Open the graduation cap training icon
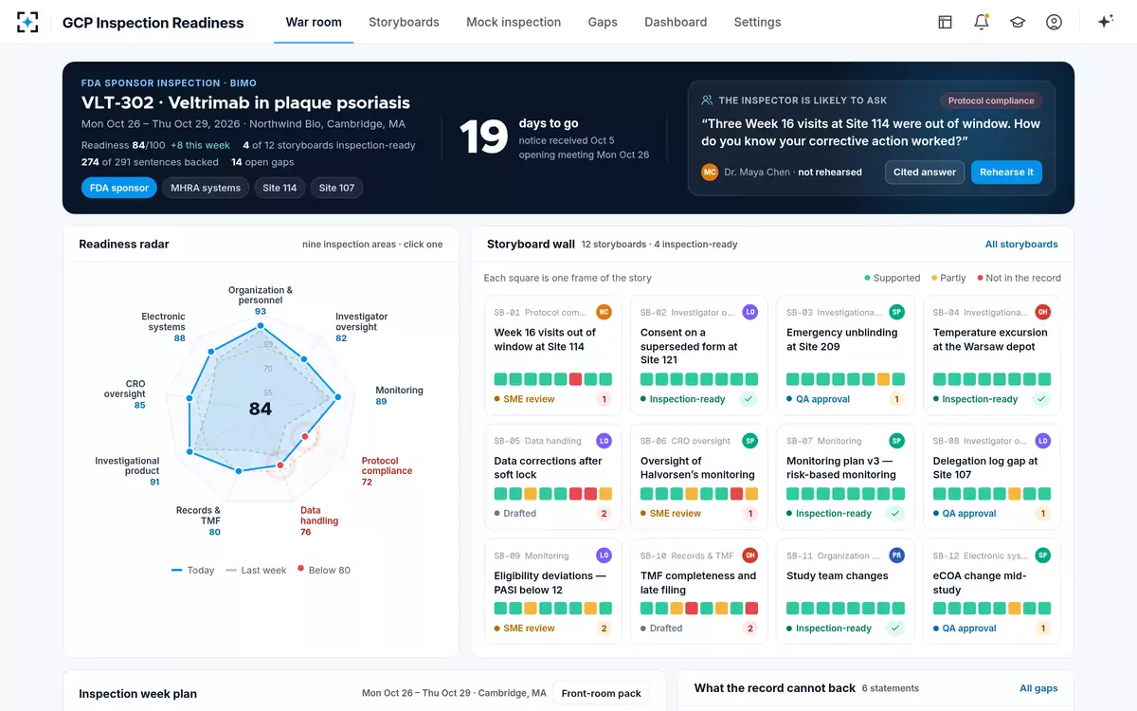Viewport: 1137px width, 711px height. pyautogui.click(x=1018, y=22)
